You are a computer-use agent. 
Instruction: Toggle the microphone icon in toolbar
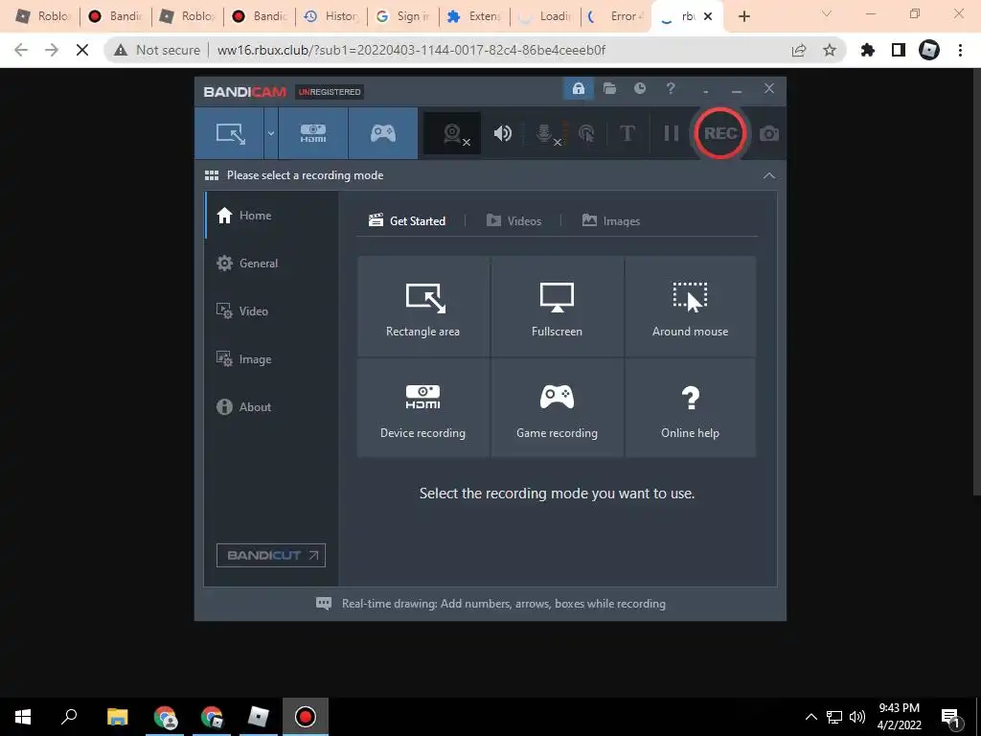click(545, 133)
